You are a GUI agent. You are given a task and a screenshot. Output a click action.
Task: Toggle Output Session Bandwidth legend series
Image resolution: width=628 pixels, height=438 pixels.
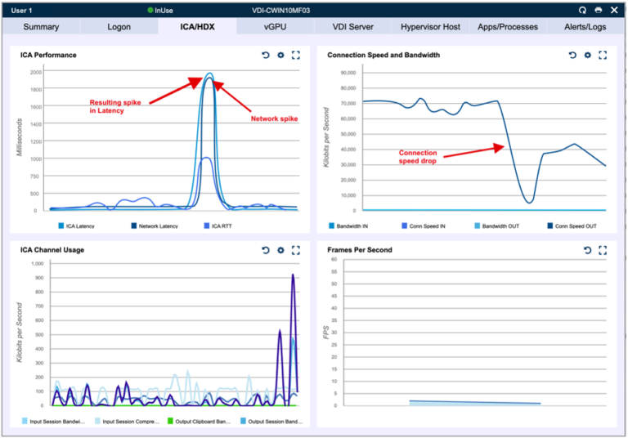pos(271,421)
